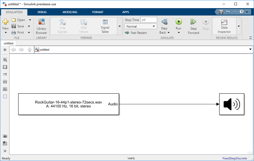This screenshot has width=254, height=161.
Task: Click the viewmarks icon in the palette
Action: (x=5, y=143)
